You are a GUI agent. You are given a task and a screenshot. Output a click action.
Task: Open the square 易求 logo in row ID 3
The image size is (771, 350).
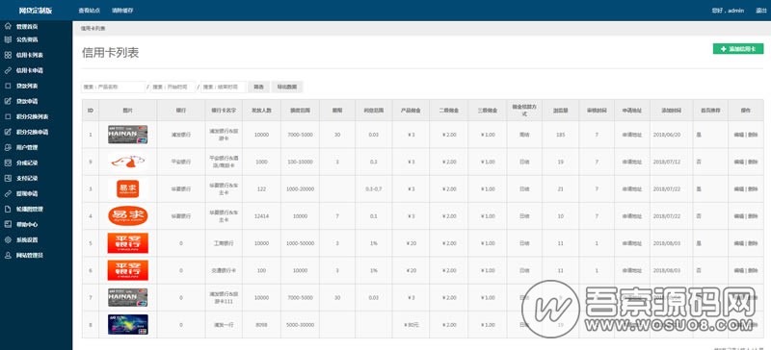click(x=128, y=188)
